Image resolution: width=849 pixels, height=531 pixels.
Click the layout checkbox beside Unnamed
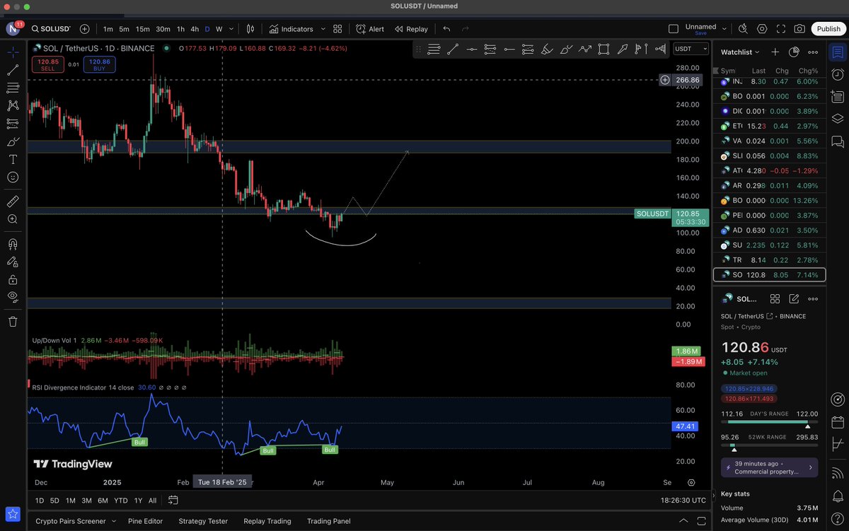674,29
